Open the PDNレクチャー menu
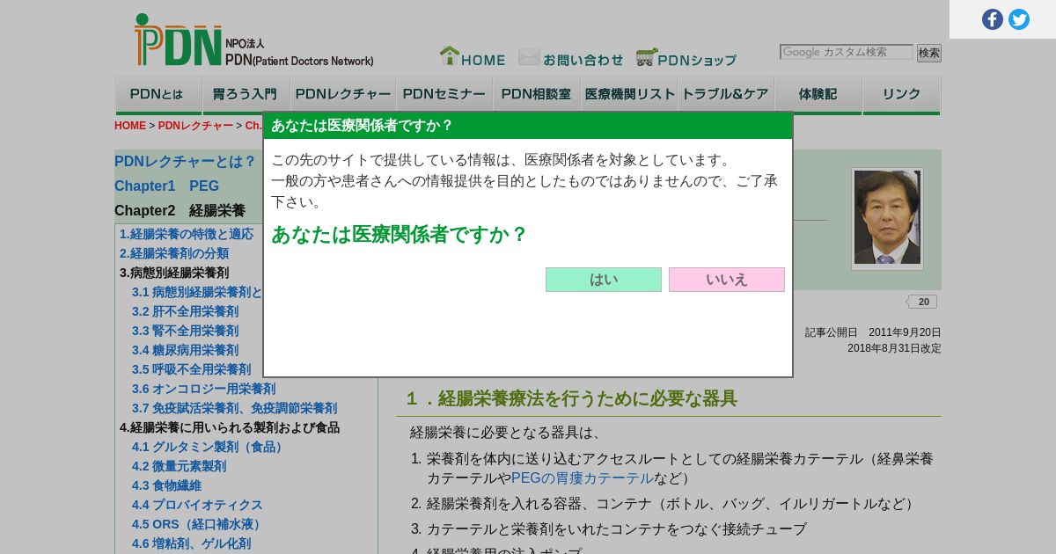 tap(343, 95)
